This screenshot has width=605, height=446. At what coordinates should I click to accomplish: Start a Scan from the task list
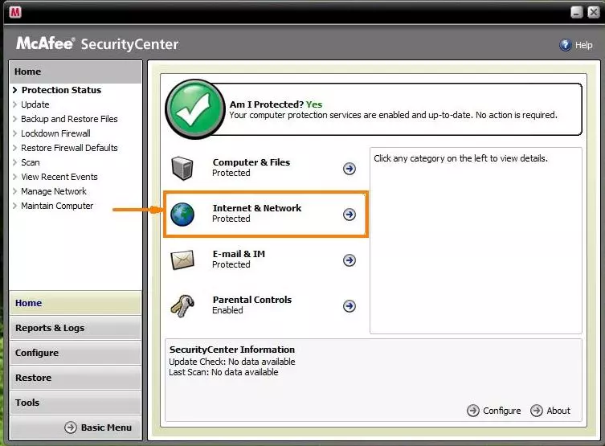31,162
